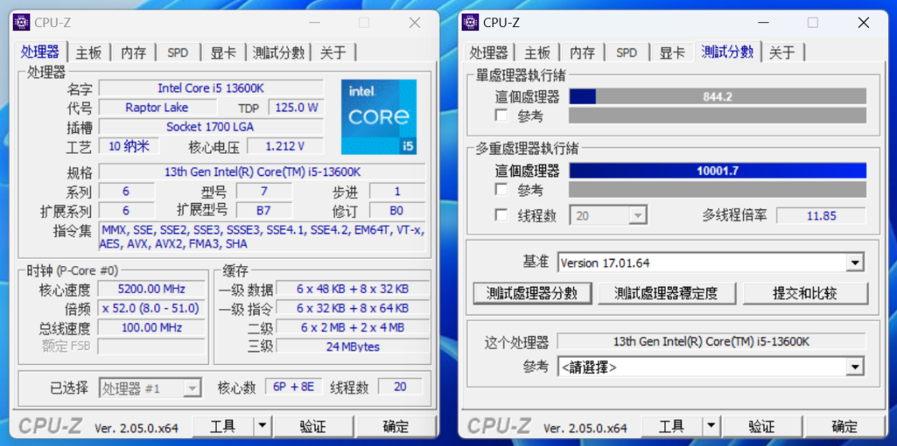Click the 二级 6 x 2 MB + 2 x 4 MB value

pyautogui.click(x=353, y=328)
